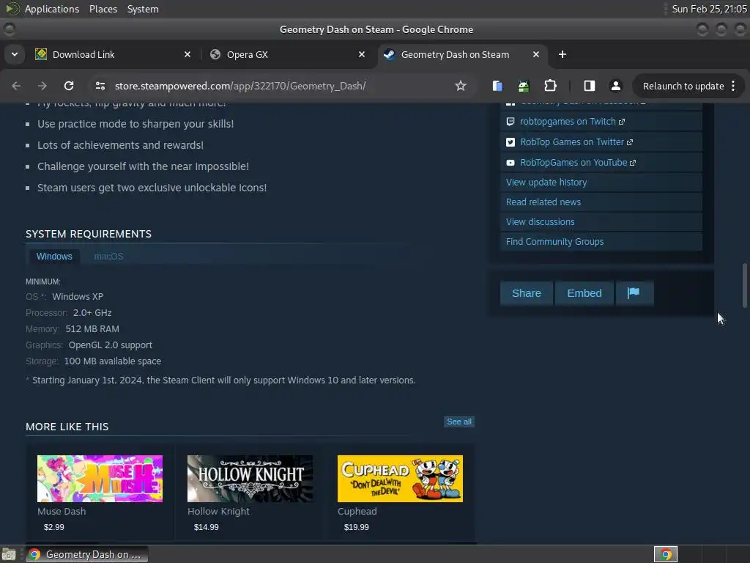750x563 pixels.
Task: Click View discussions link
Action: pyautogui.click(x=540, y=221)
